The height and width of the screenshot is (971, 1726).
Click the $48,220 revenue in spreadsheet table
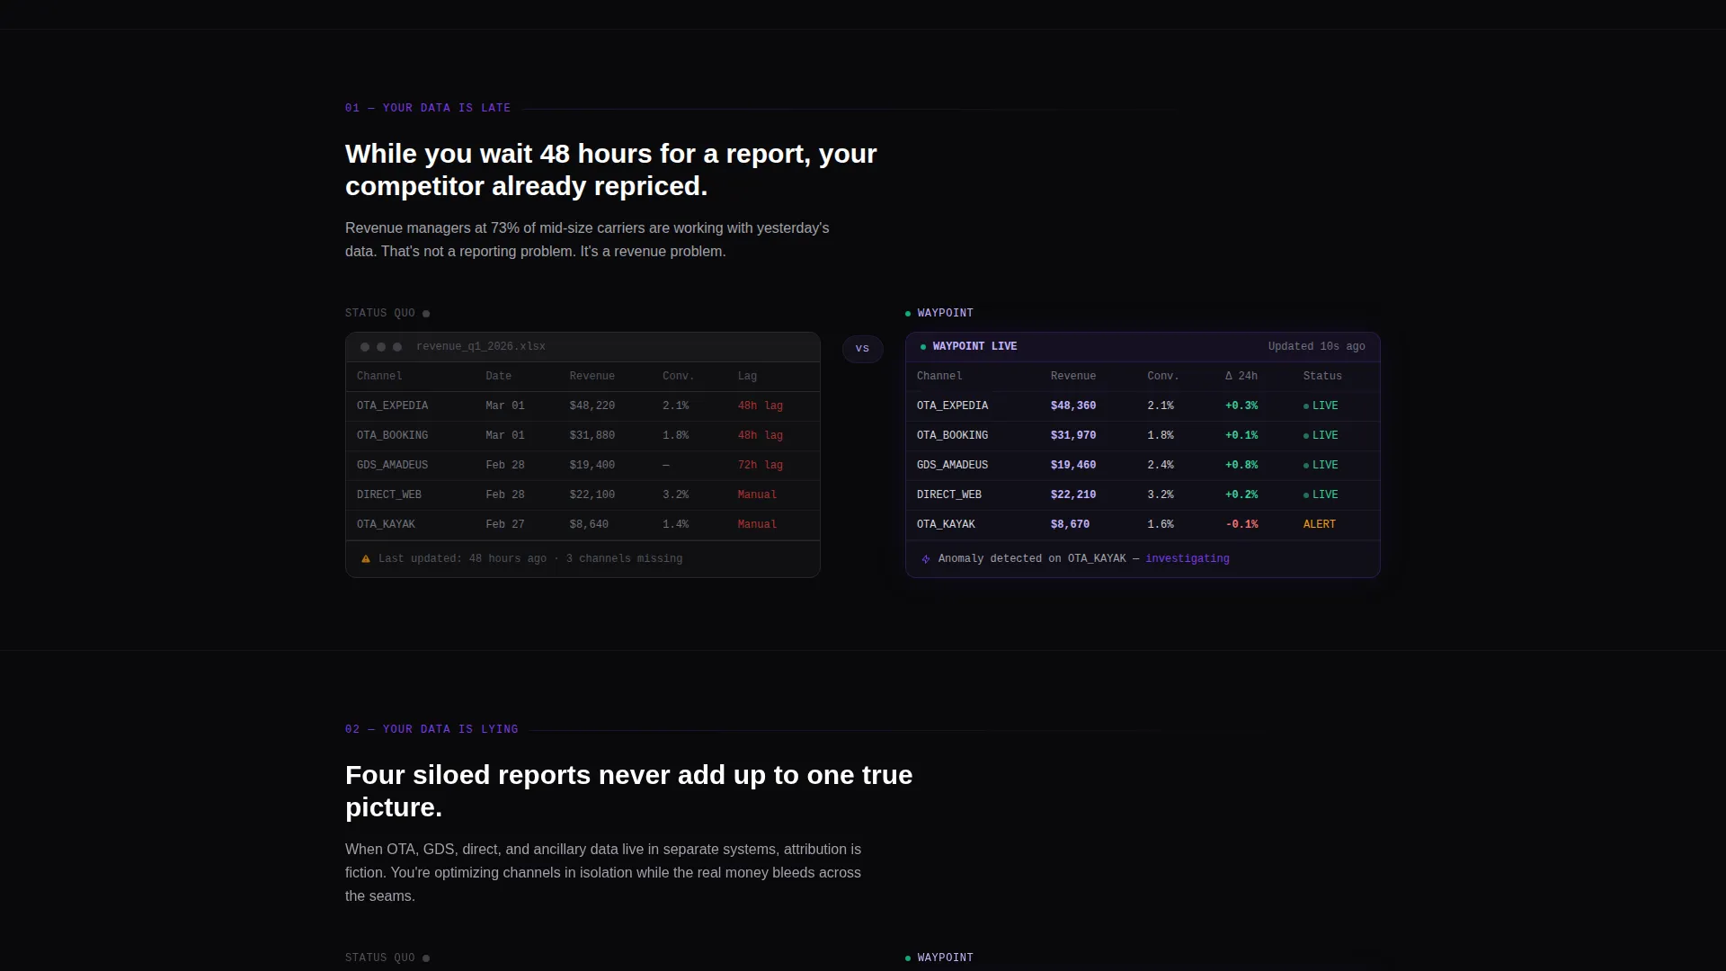point(592,406)
